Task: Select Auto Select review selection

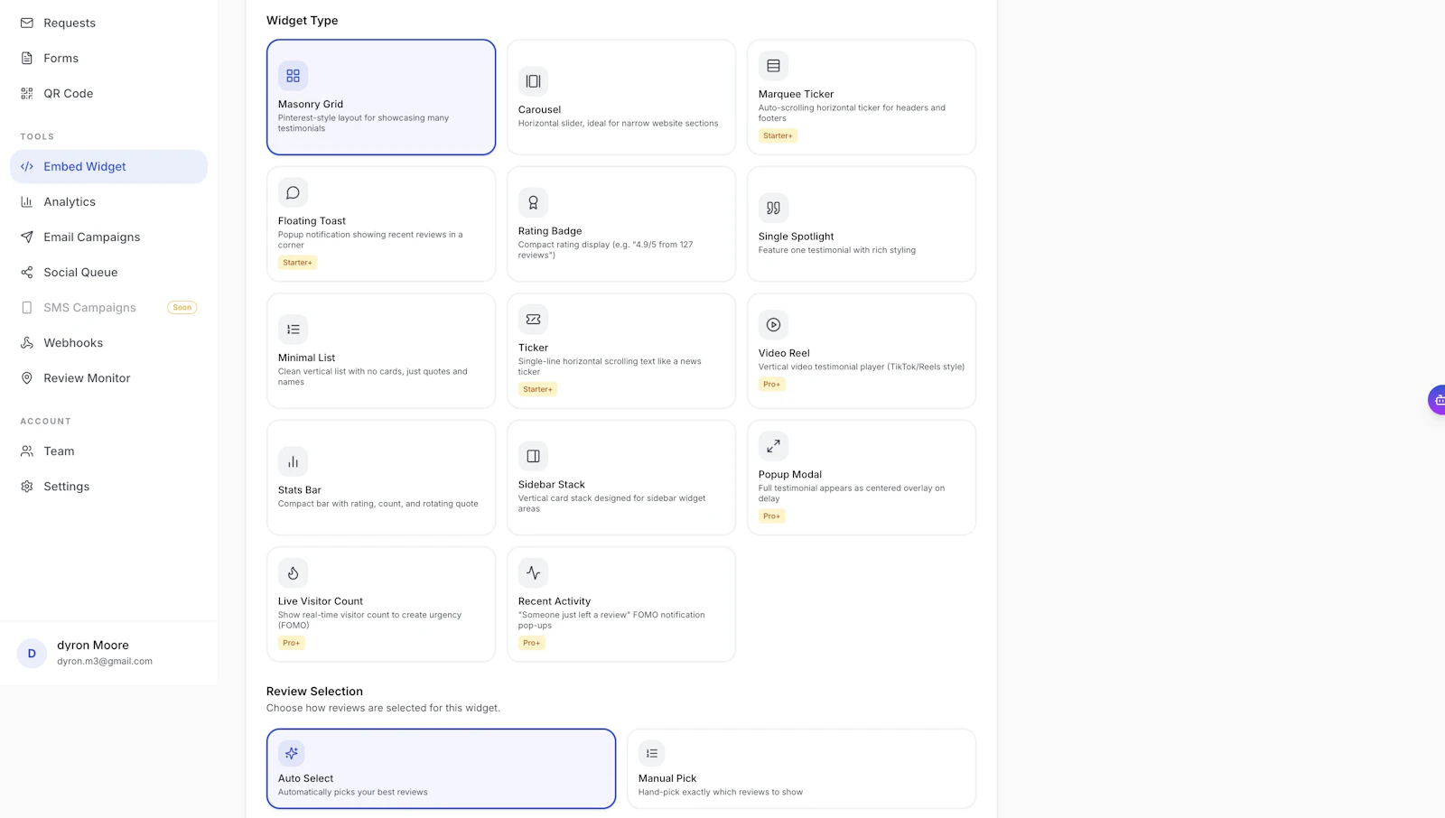Action: coord(441,768)
